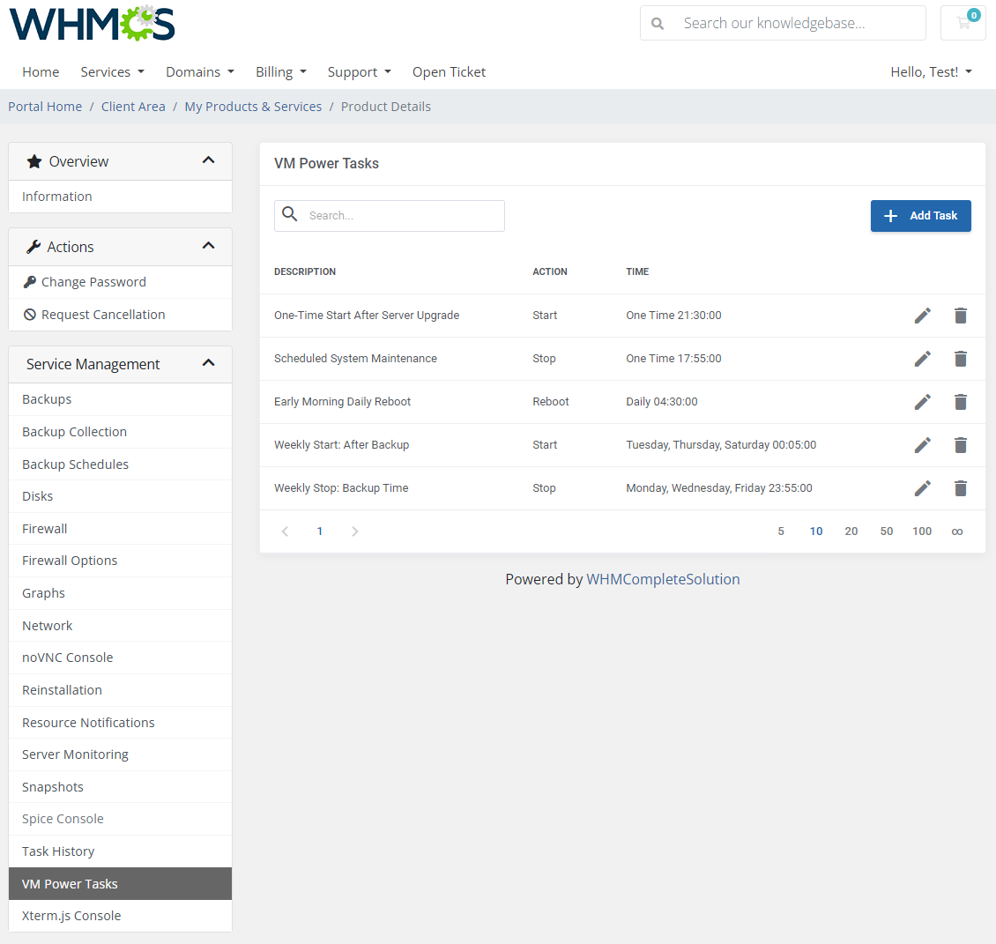Edit the Weekly Start: After Backup task

click(x=922, y=444)
